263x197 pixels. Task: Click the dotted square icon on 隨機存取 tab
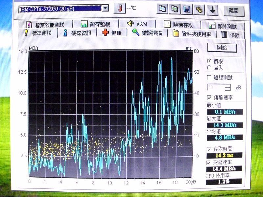(167, 24)
